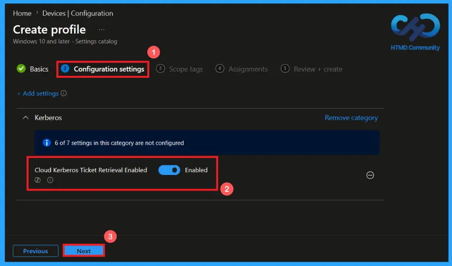452x266 pixels.
Task: Click the Next button
Action: click(84, 251)
